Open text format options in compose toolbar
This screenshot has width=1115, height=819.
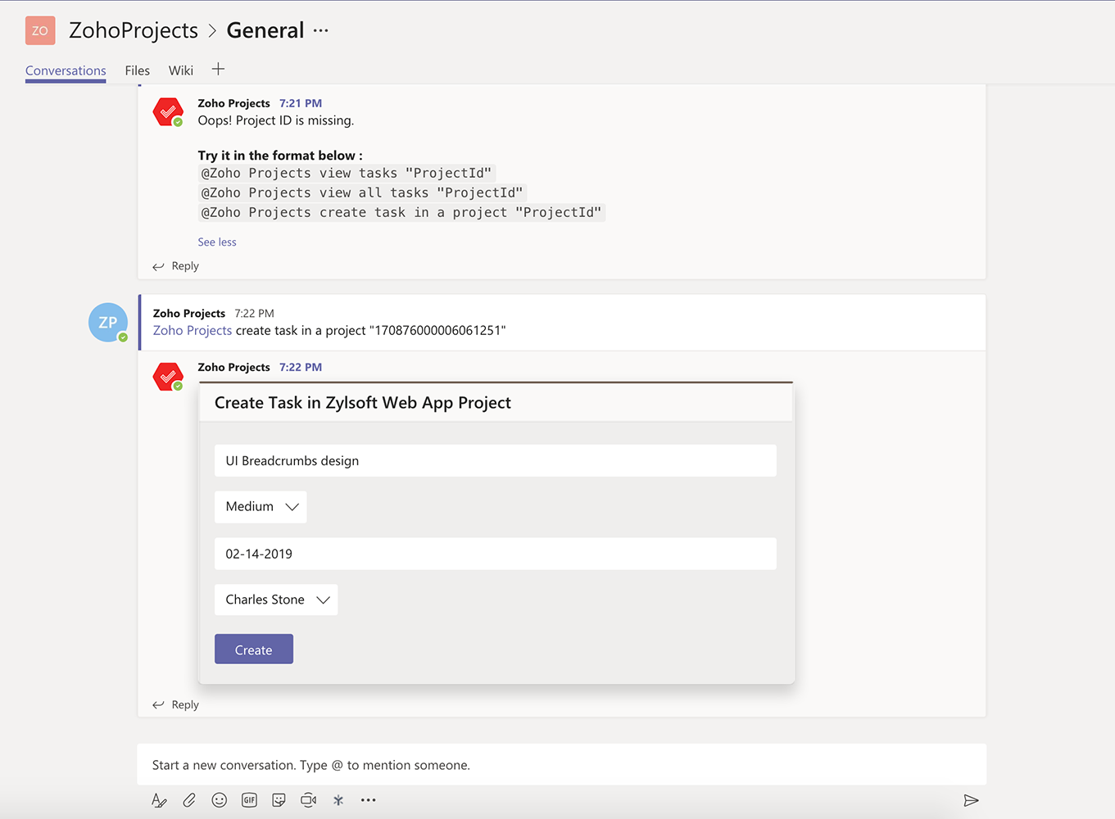click(x=159, y=800)
